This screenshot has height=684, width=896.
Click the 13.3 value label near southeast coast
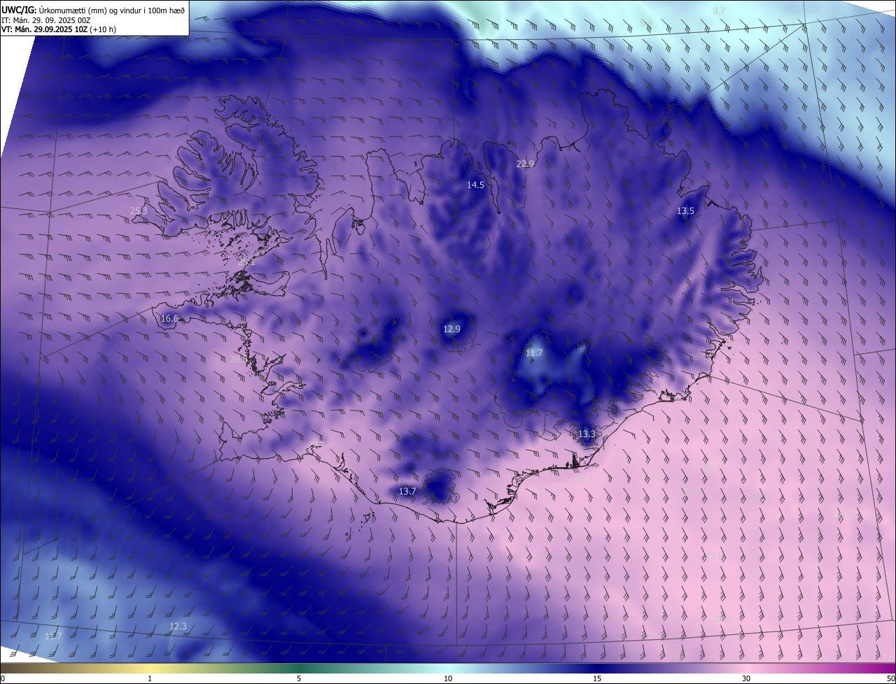[x=587, y=434]
